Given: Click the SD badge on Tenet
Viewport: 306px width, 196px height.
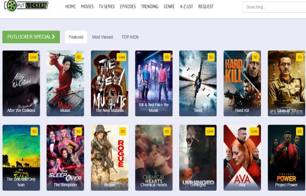Looking at the screenshot, I should pos(211,57).
